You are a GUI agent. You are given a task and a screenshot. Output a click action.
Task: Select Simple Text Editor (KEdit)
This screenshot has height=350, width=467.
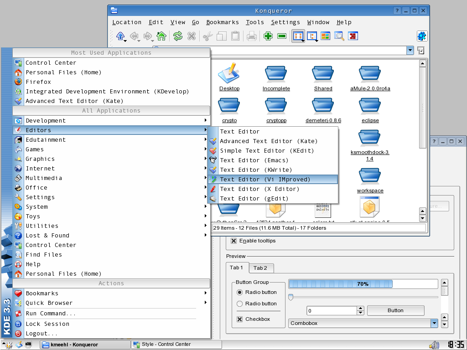point(273,151)
